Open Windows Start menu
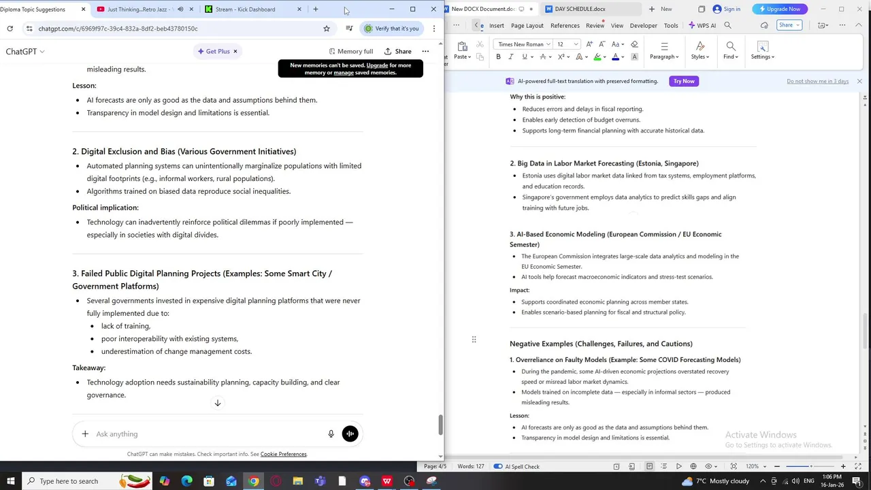This screenshot has width=871, height=490. coord(10,481)
